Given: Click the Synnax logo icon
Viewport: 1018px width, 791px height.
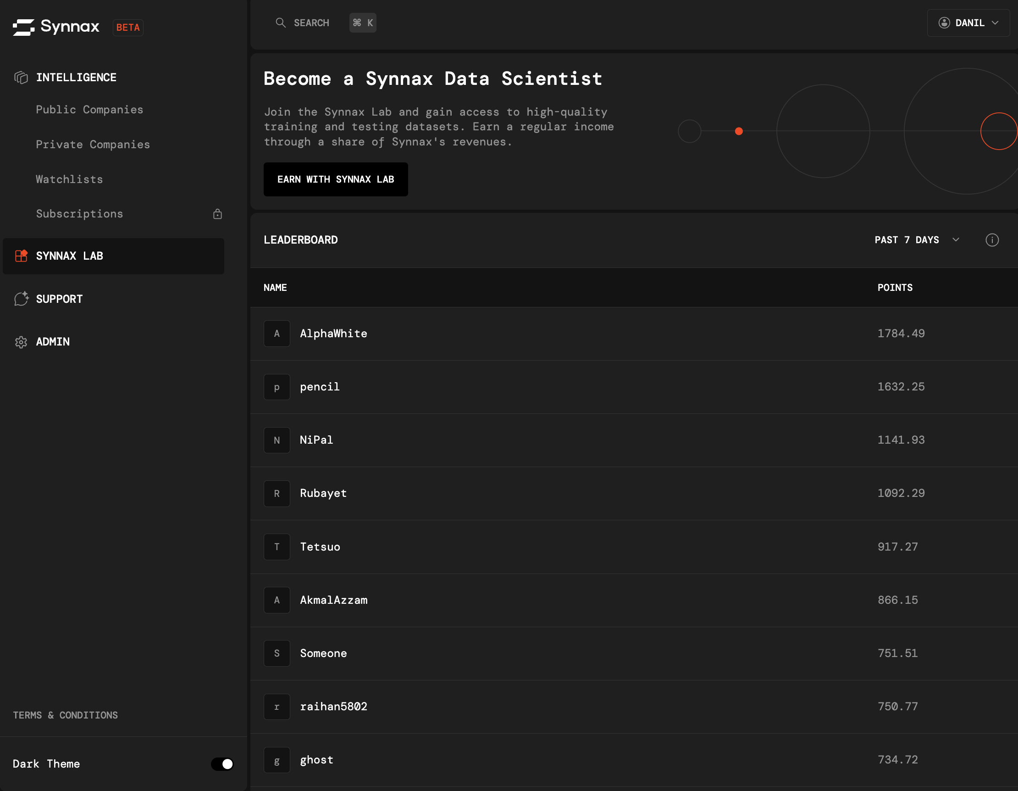Looking at the screenshot, I should 23,27.
